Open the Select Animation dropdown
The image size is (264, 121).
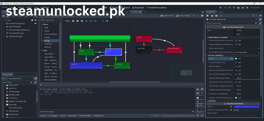pos(247,48)
